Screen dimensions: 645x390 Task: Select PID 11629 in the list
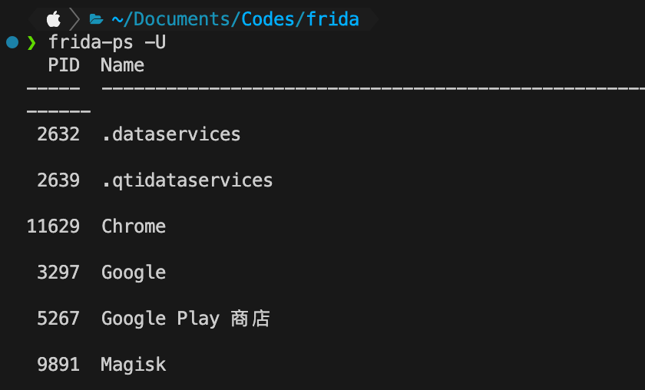point(53,226)
